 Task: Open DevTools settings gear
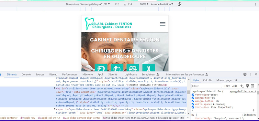[245, 75]
